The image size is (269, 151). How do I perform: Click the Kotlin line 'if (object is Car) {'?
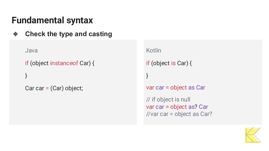[x=169, y=63]
